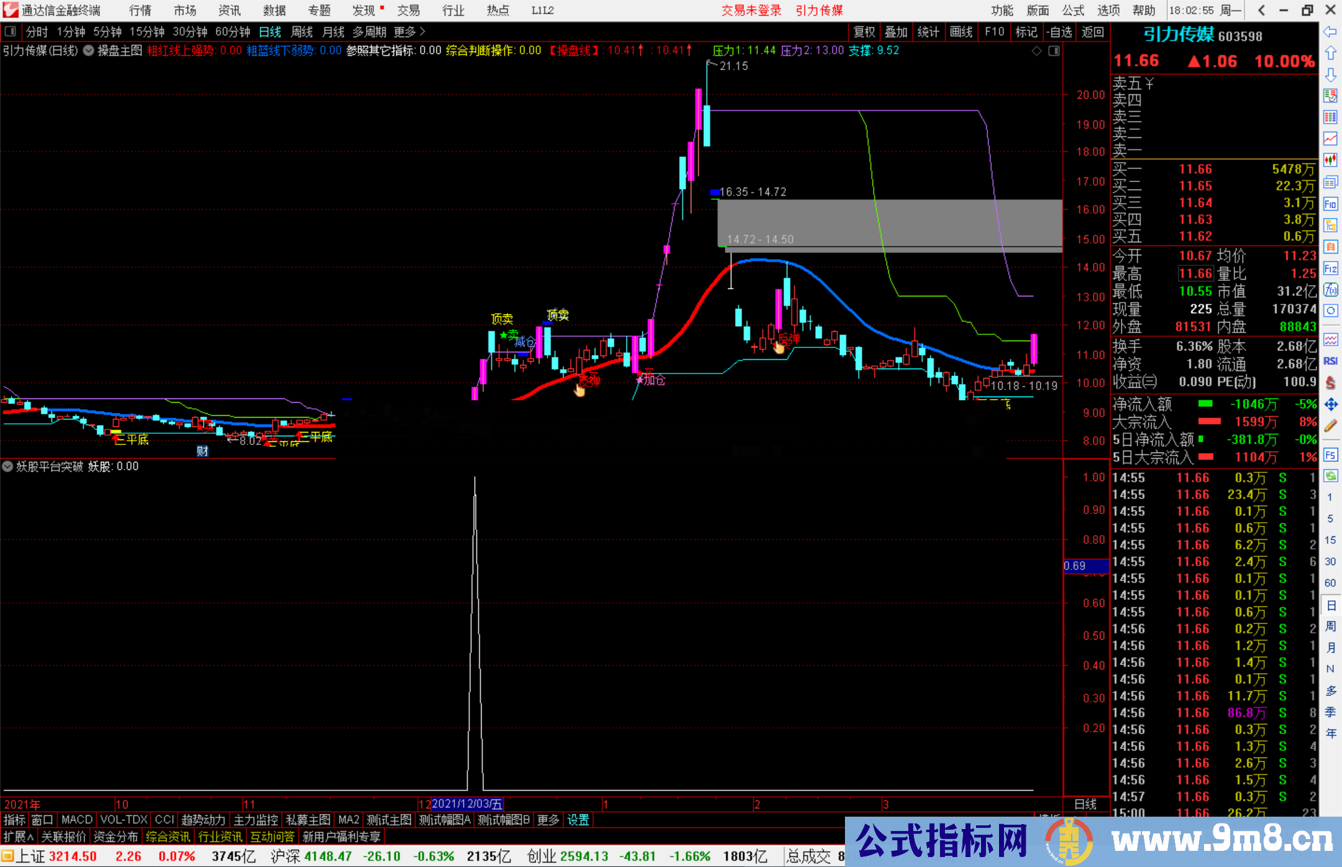Image resolution: width=1342 pixels, height=867 pixels.
Task: Open the 更多 indicators list at bottom
Action: tap(548, 820)
